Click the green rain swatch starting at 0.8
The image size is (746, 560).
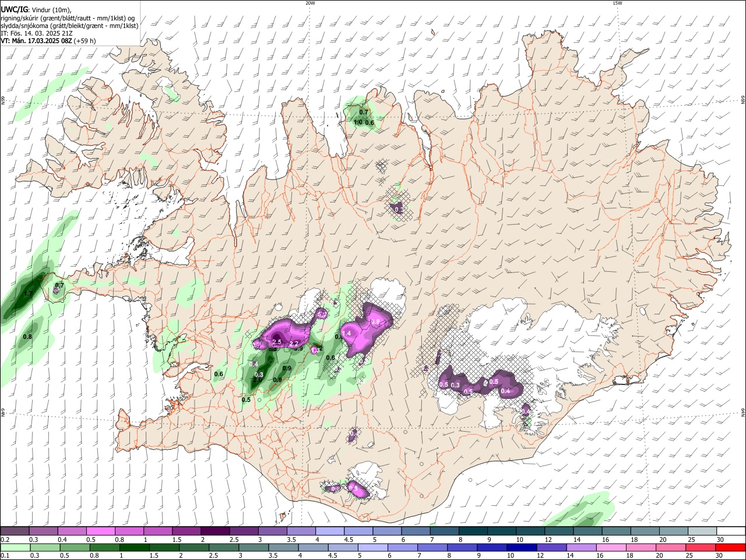click(x=104, y=547)
